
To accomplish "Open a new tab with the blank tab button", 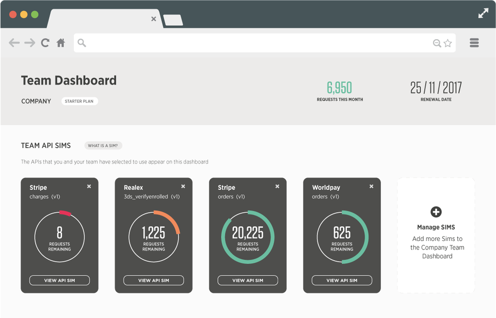I will 173,20.
